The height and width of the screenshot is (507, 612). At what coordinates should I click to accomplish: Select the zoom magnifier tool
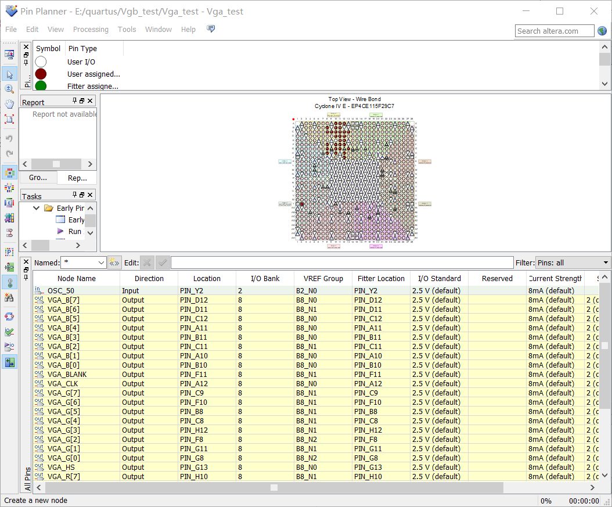click(9, 89)
